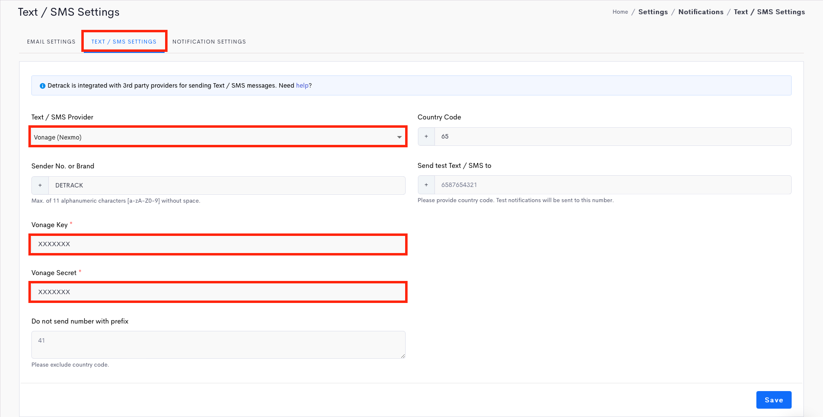
Task: Open the help link in info banner
Action: click(302, 86)
